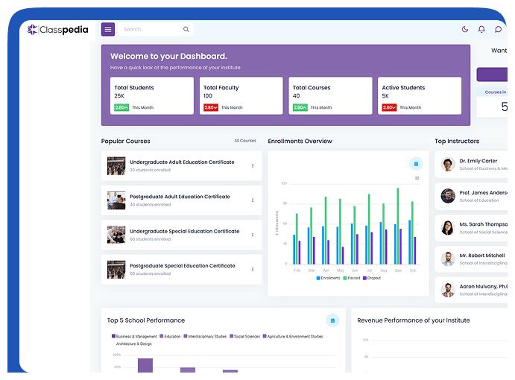515x380 pixels.
Task: Click the Classpedia logo
Action: tap(57, 30)
